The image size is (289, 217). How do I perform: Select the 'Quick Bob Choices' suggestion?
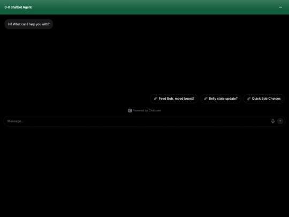pos(264,99)
